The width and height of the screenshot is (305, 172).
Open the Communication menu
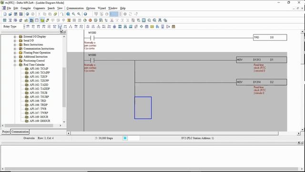[75, 8]
